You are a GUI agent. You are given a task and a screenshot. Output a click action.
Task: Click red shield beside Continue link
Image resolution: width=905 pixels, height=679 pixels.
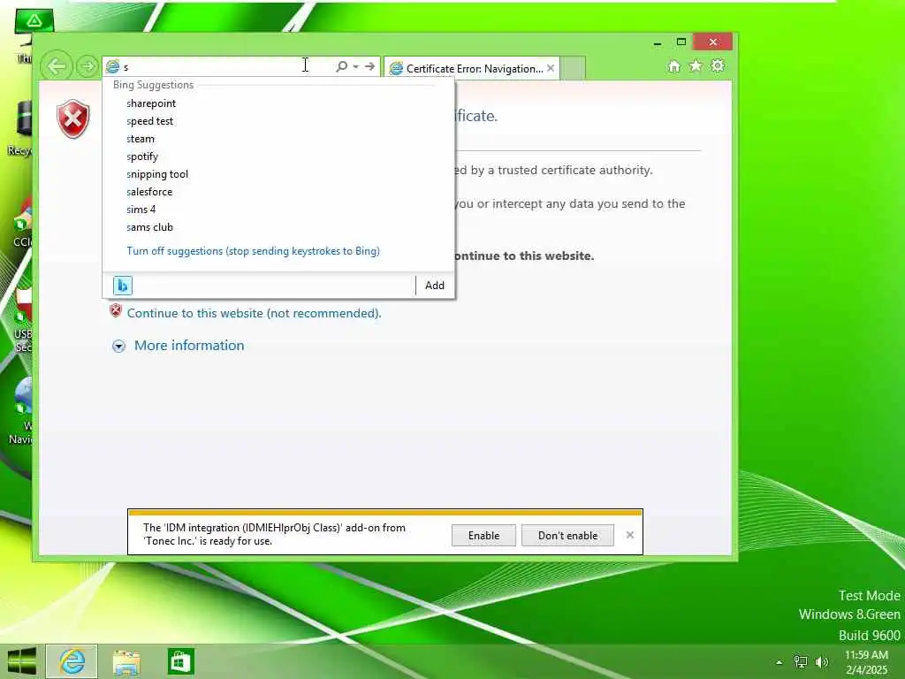click(116, 311)
